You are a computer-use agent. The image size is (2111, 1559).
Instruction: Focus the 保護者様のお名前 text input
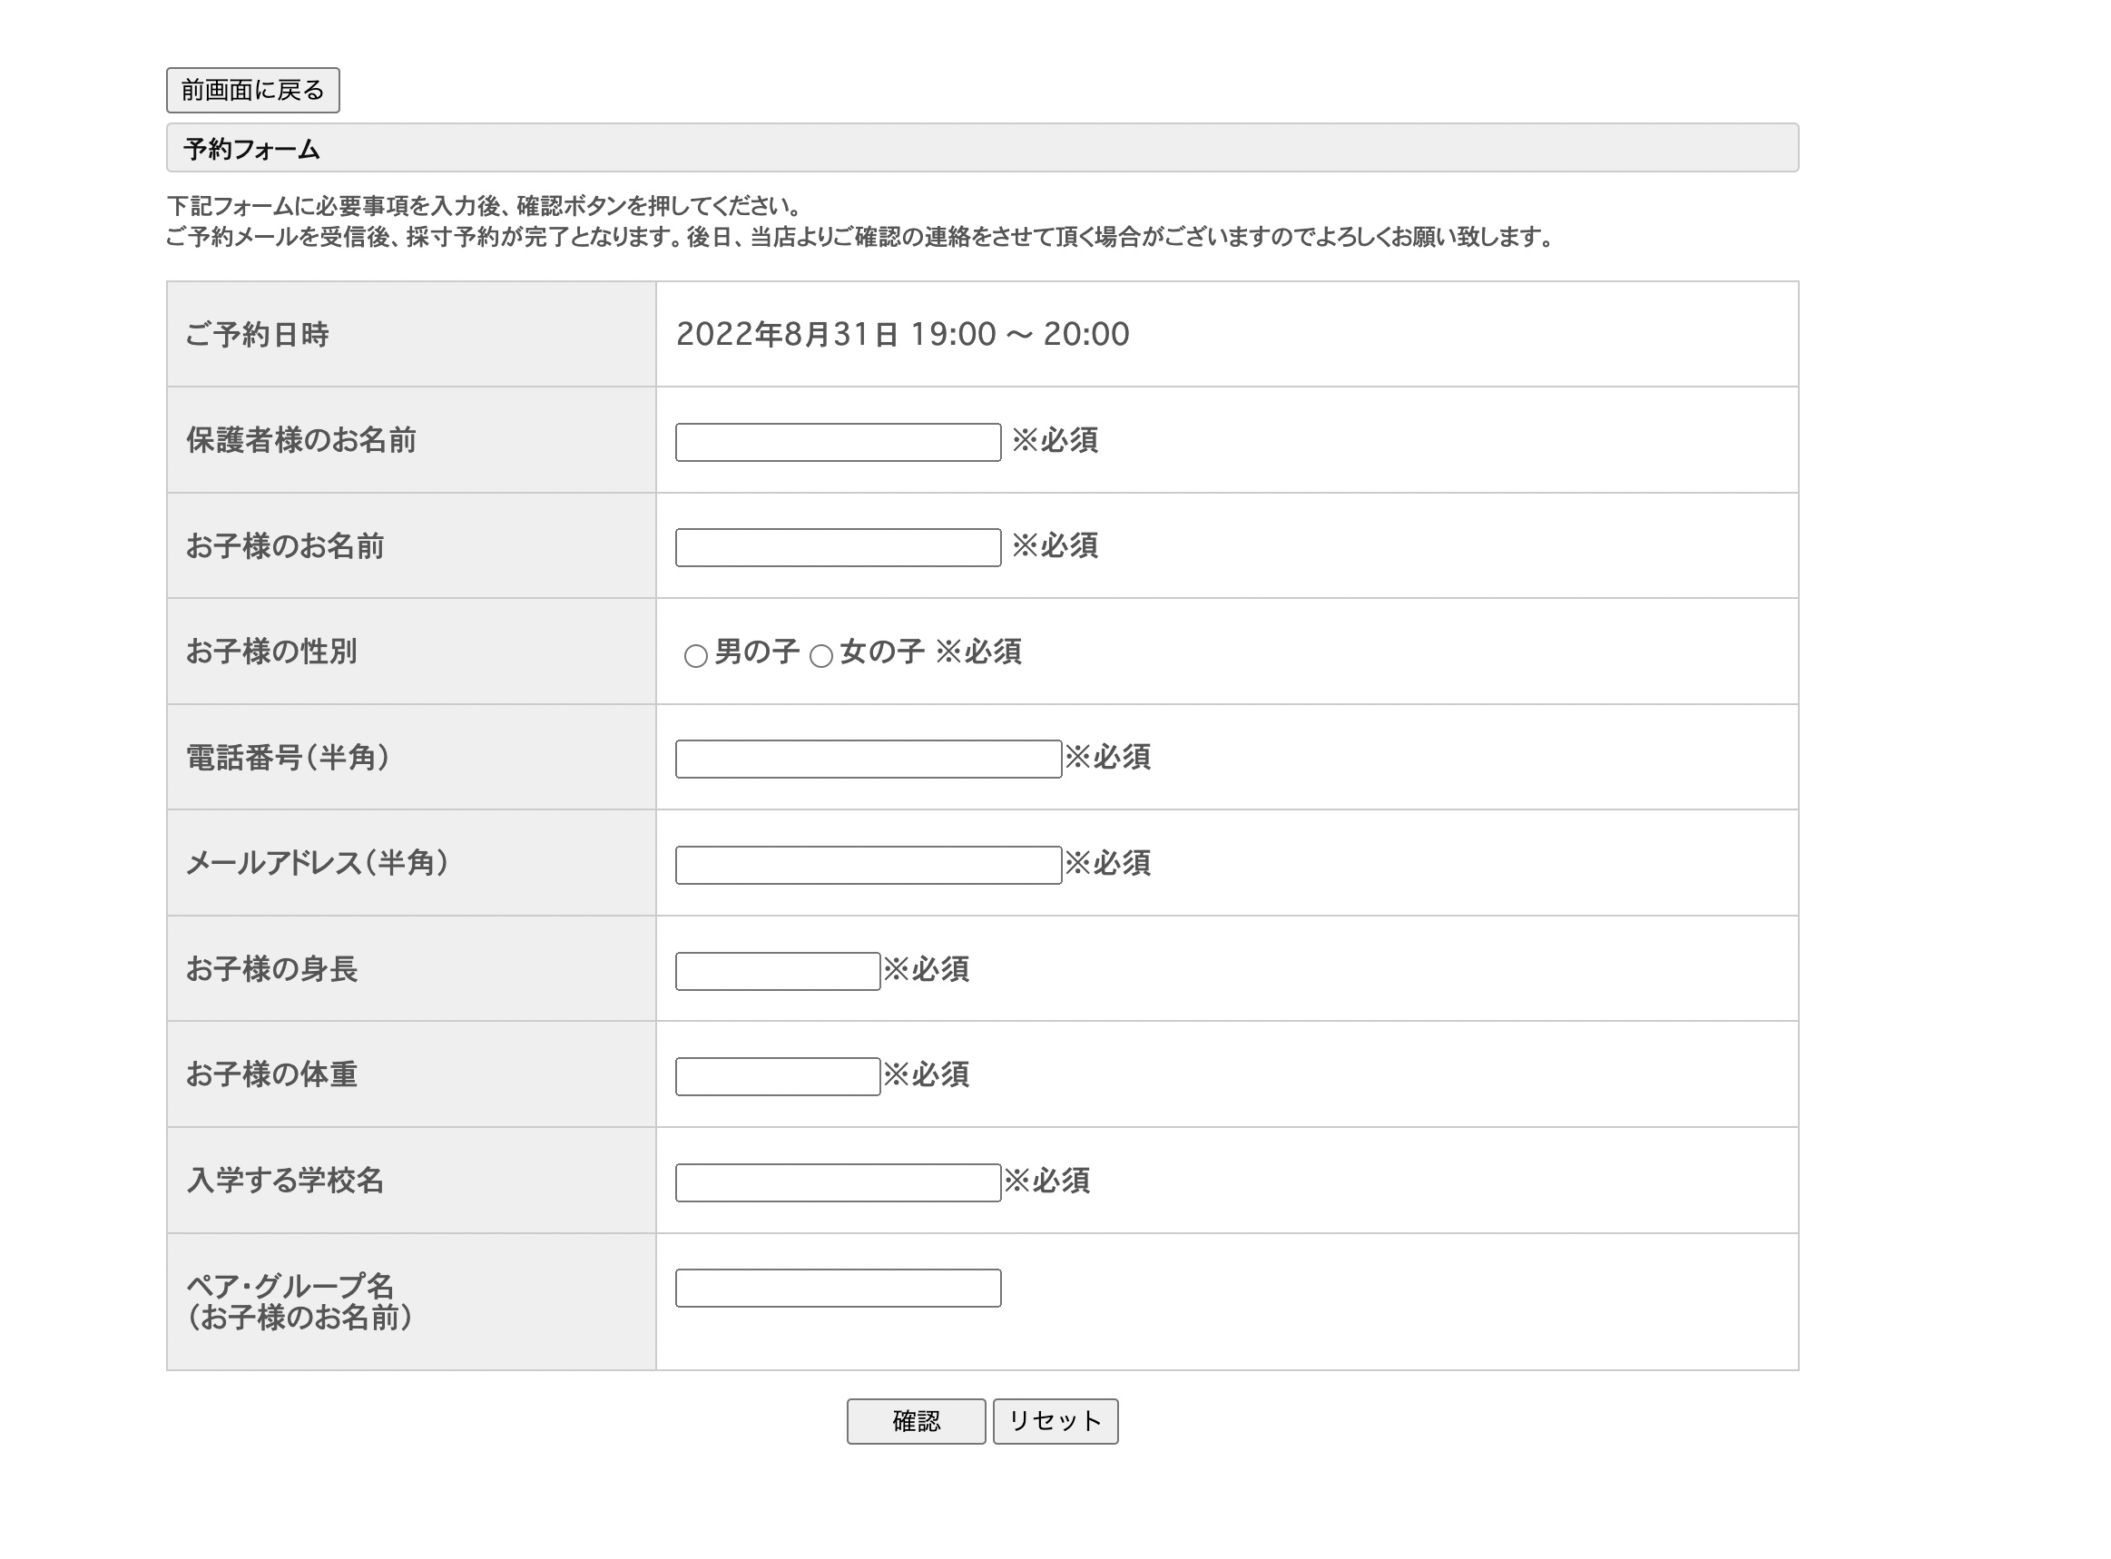click(x=838, y=443)
